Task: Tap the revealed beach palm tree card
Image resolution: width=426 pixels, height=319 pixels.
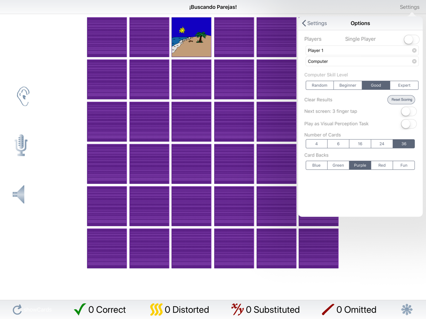Action: point(192,37)
